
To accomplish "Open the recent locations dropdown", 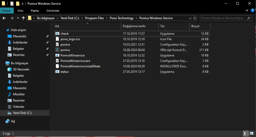I will click(x=18, y=18).
